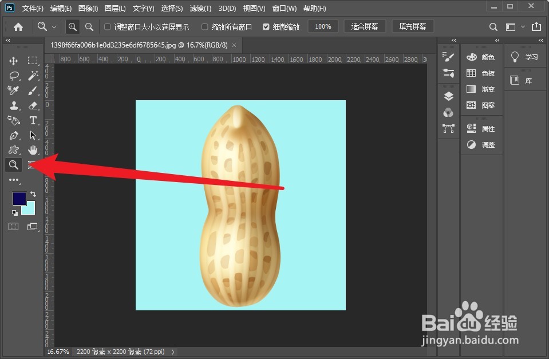Collapse the rightmost panel dock

[x=540, y=40]
